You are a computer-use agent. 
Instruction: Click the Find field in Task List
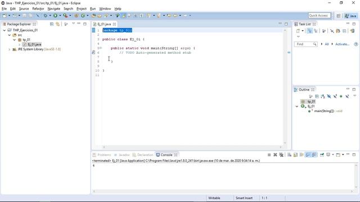(305, 44)
